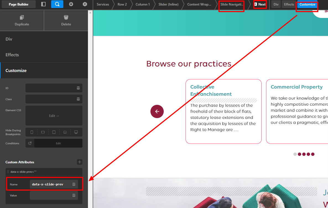Toggle hide on laptop breakpoint

(65, 132)
